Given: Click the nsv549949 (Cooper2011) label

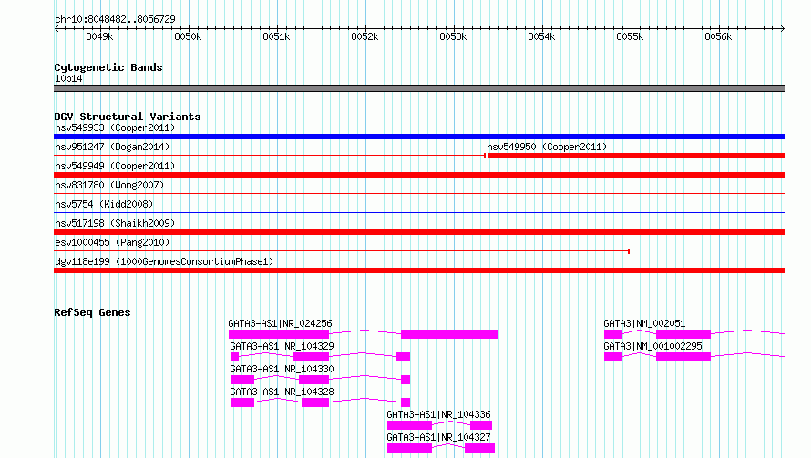Looking at the screenshot, I should click(115, 166).
